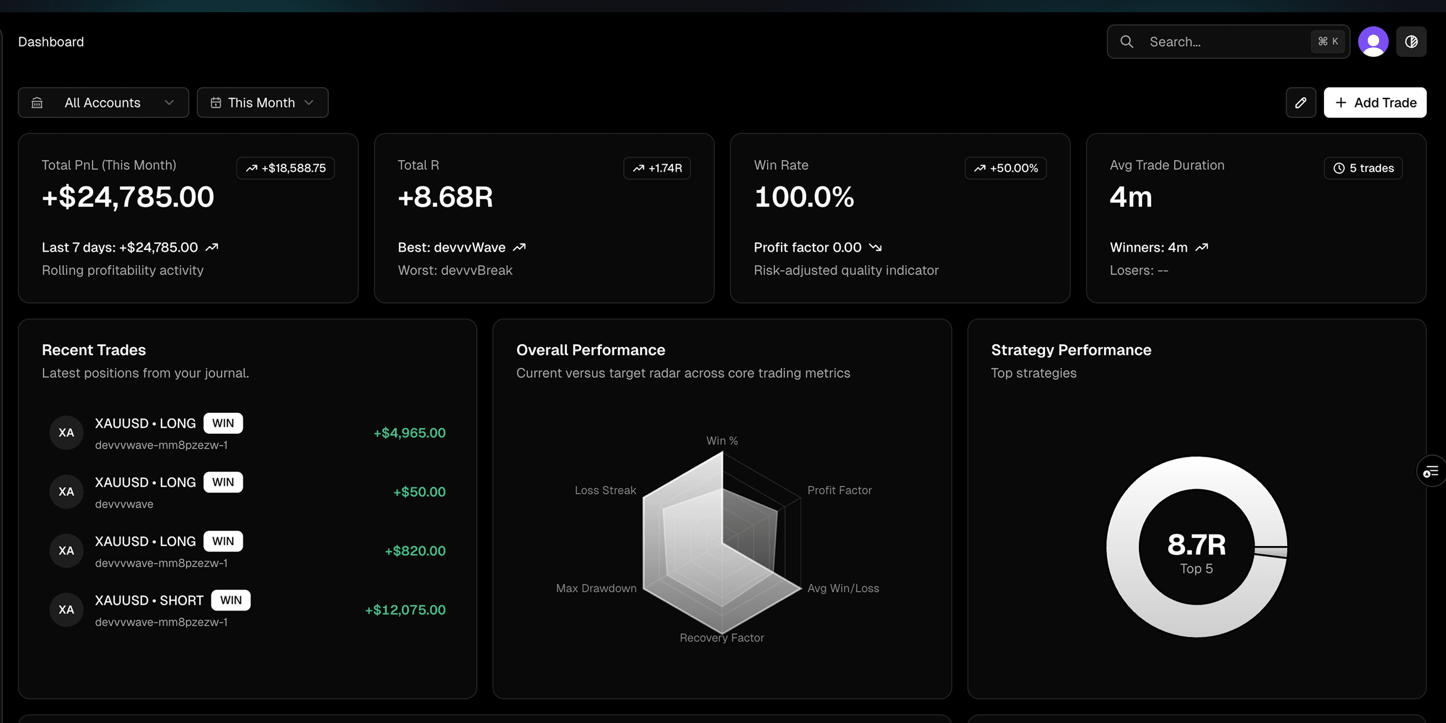1446x723 pixels.
Task: Click the bank icon in the All Accounts filter
Action: (x=37, y=102)
